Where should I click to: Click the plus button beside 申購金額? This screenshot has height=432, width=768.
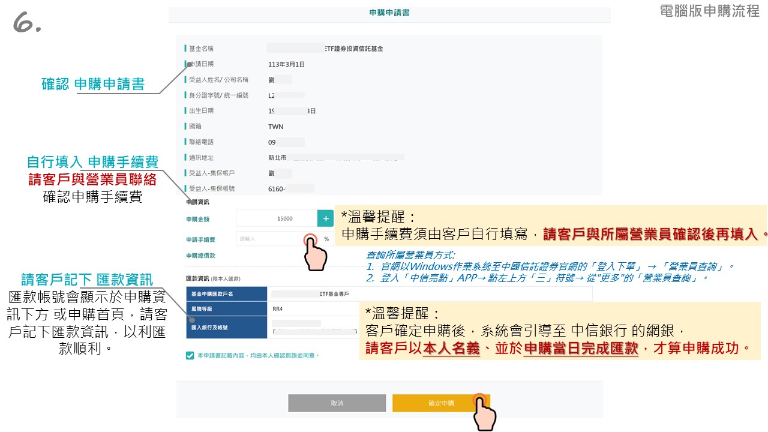(325, 218)
